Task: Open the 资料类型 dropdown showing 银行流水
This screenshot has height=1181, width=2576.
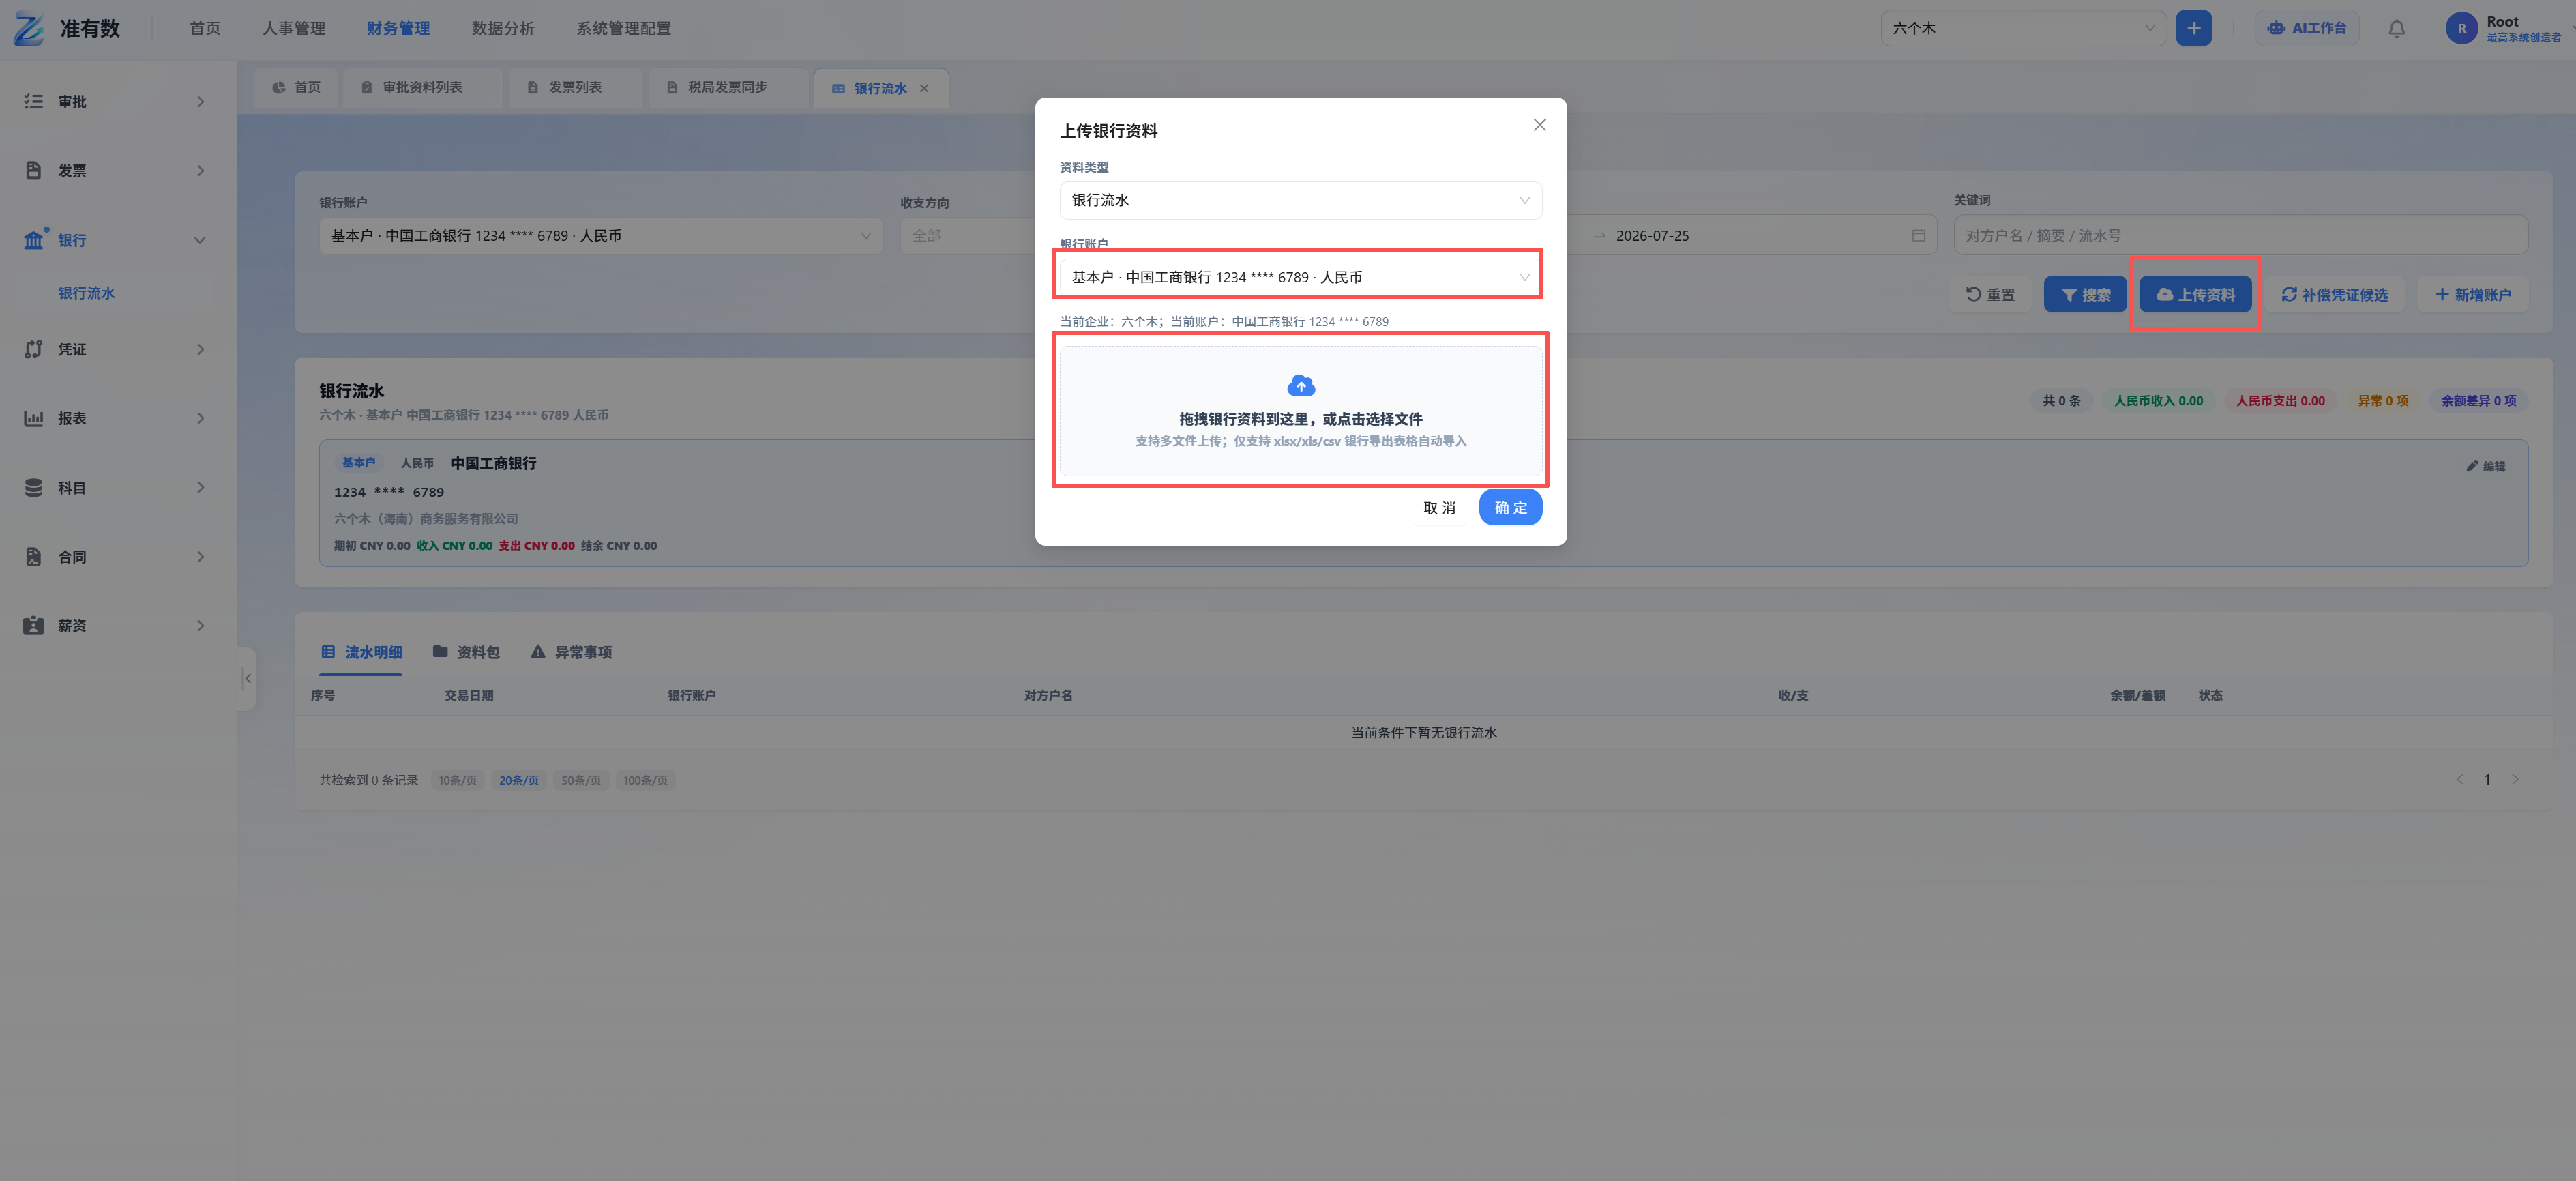Action: pos(1300,200)
